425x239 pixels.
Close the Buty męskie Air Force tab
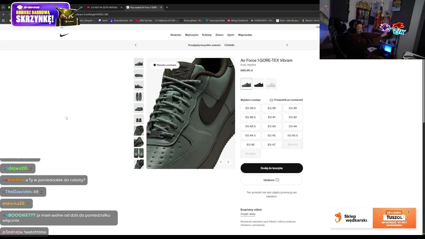pos(161,7)
